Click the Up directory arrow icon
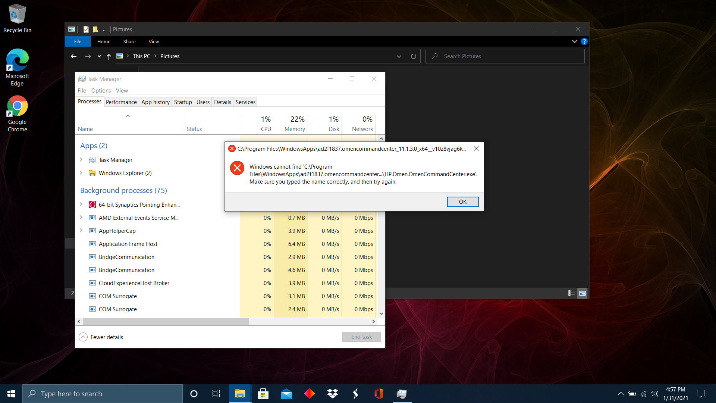 pyautogui.click(x=109, y=56)
